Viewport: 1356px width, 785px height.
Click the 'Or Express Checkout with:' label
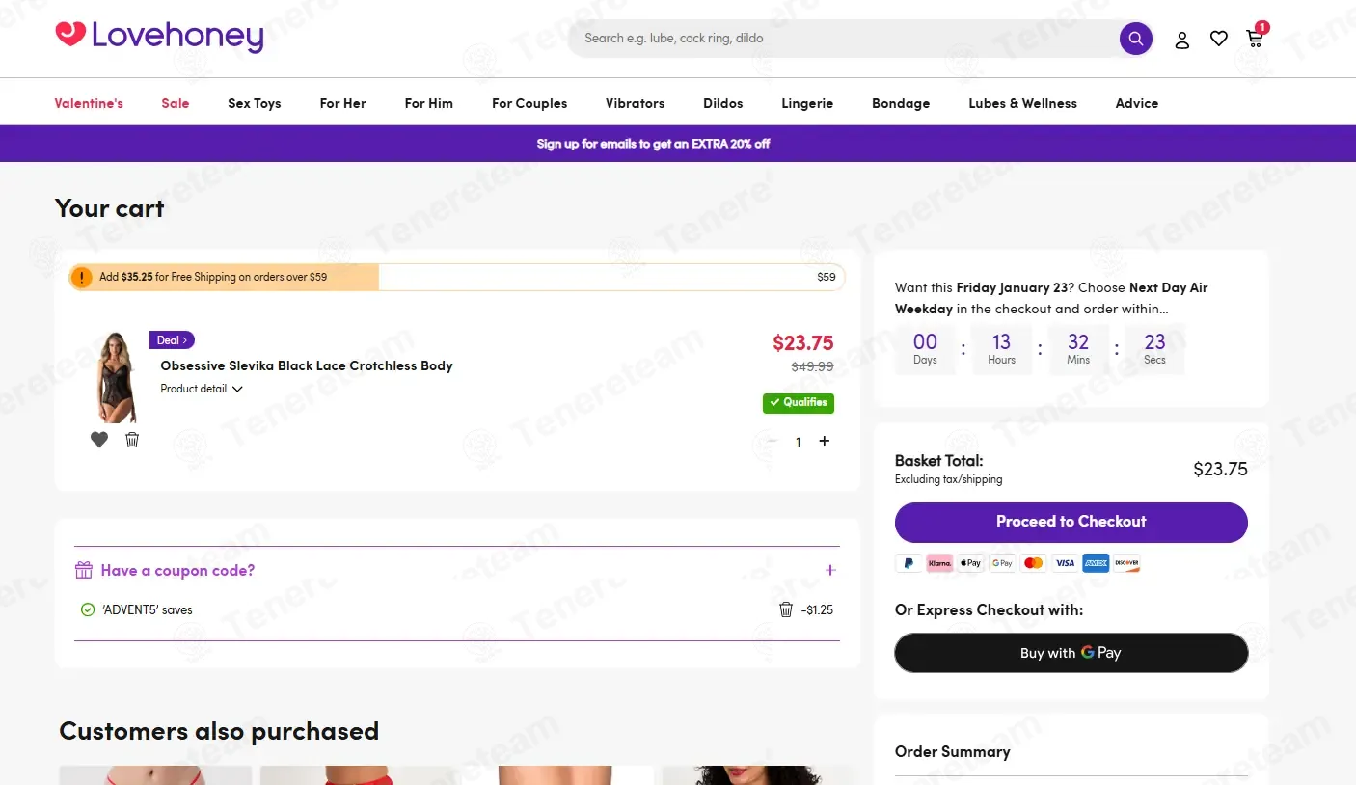(x=989, y=609)
